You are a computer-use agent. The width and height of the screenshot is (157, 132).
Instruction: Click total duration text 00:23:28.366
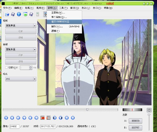tap(66, 126)
